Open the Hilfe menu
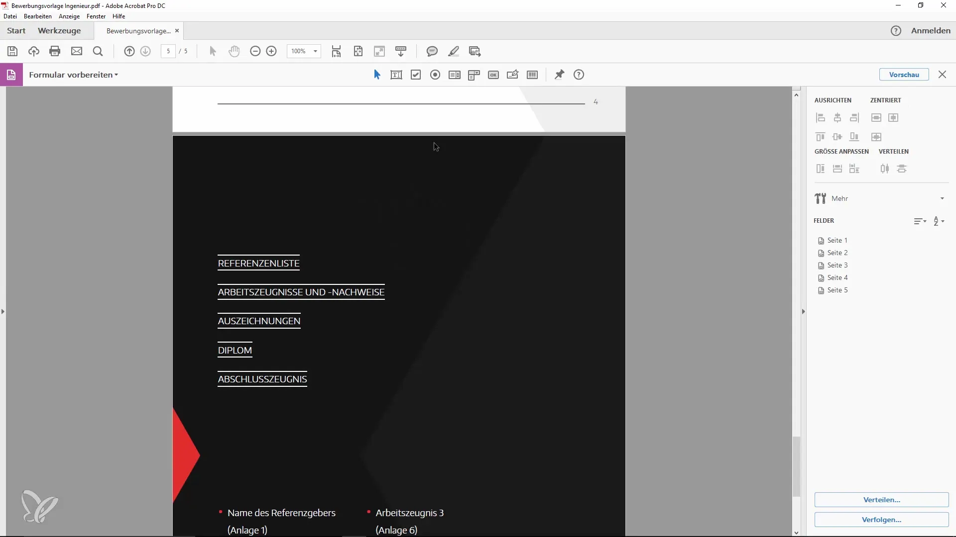 [119, 16]
